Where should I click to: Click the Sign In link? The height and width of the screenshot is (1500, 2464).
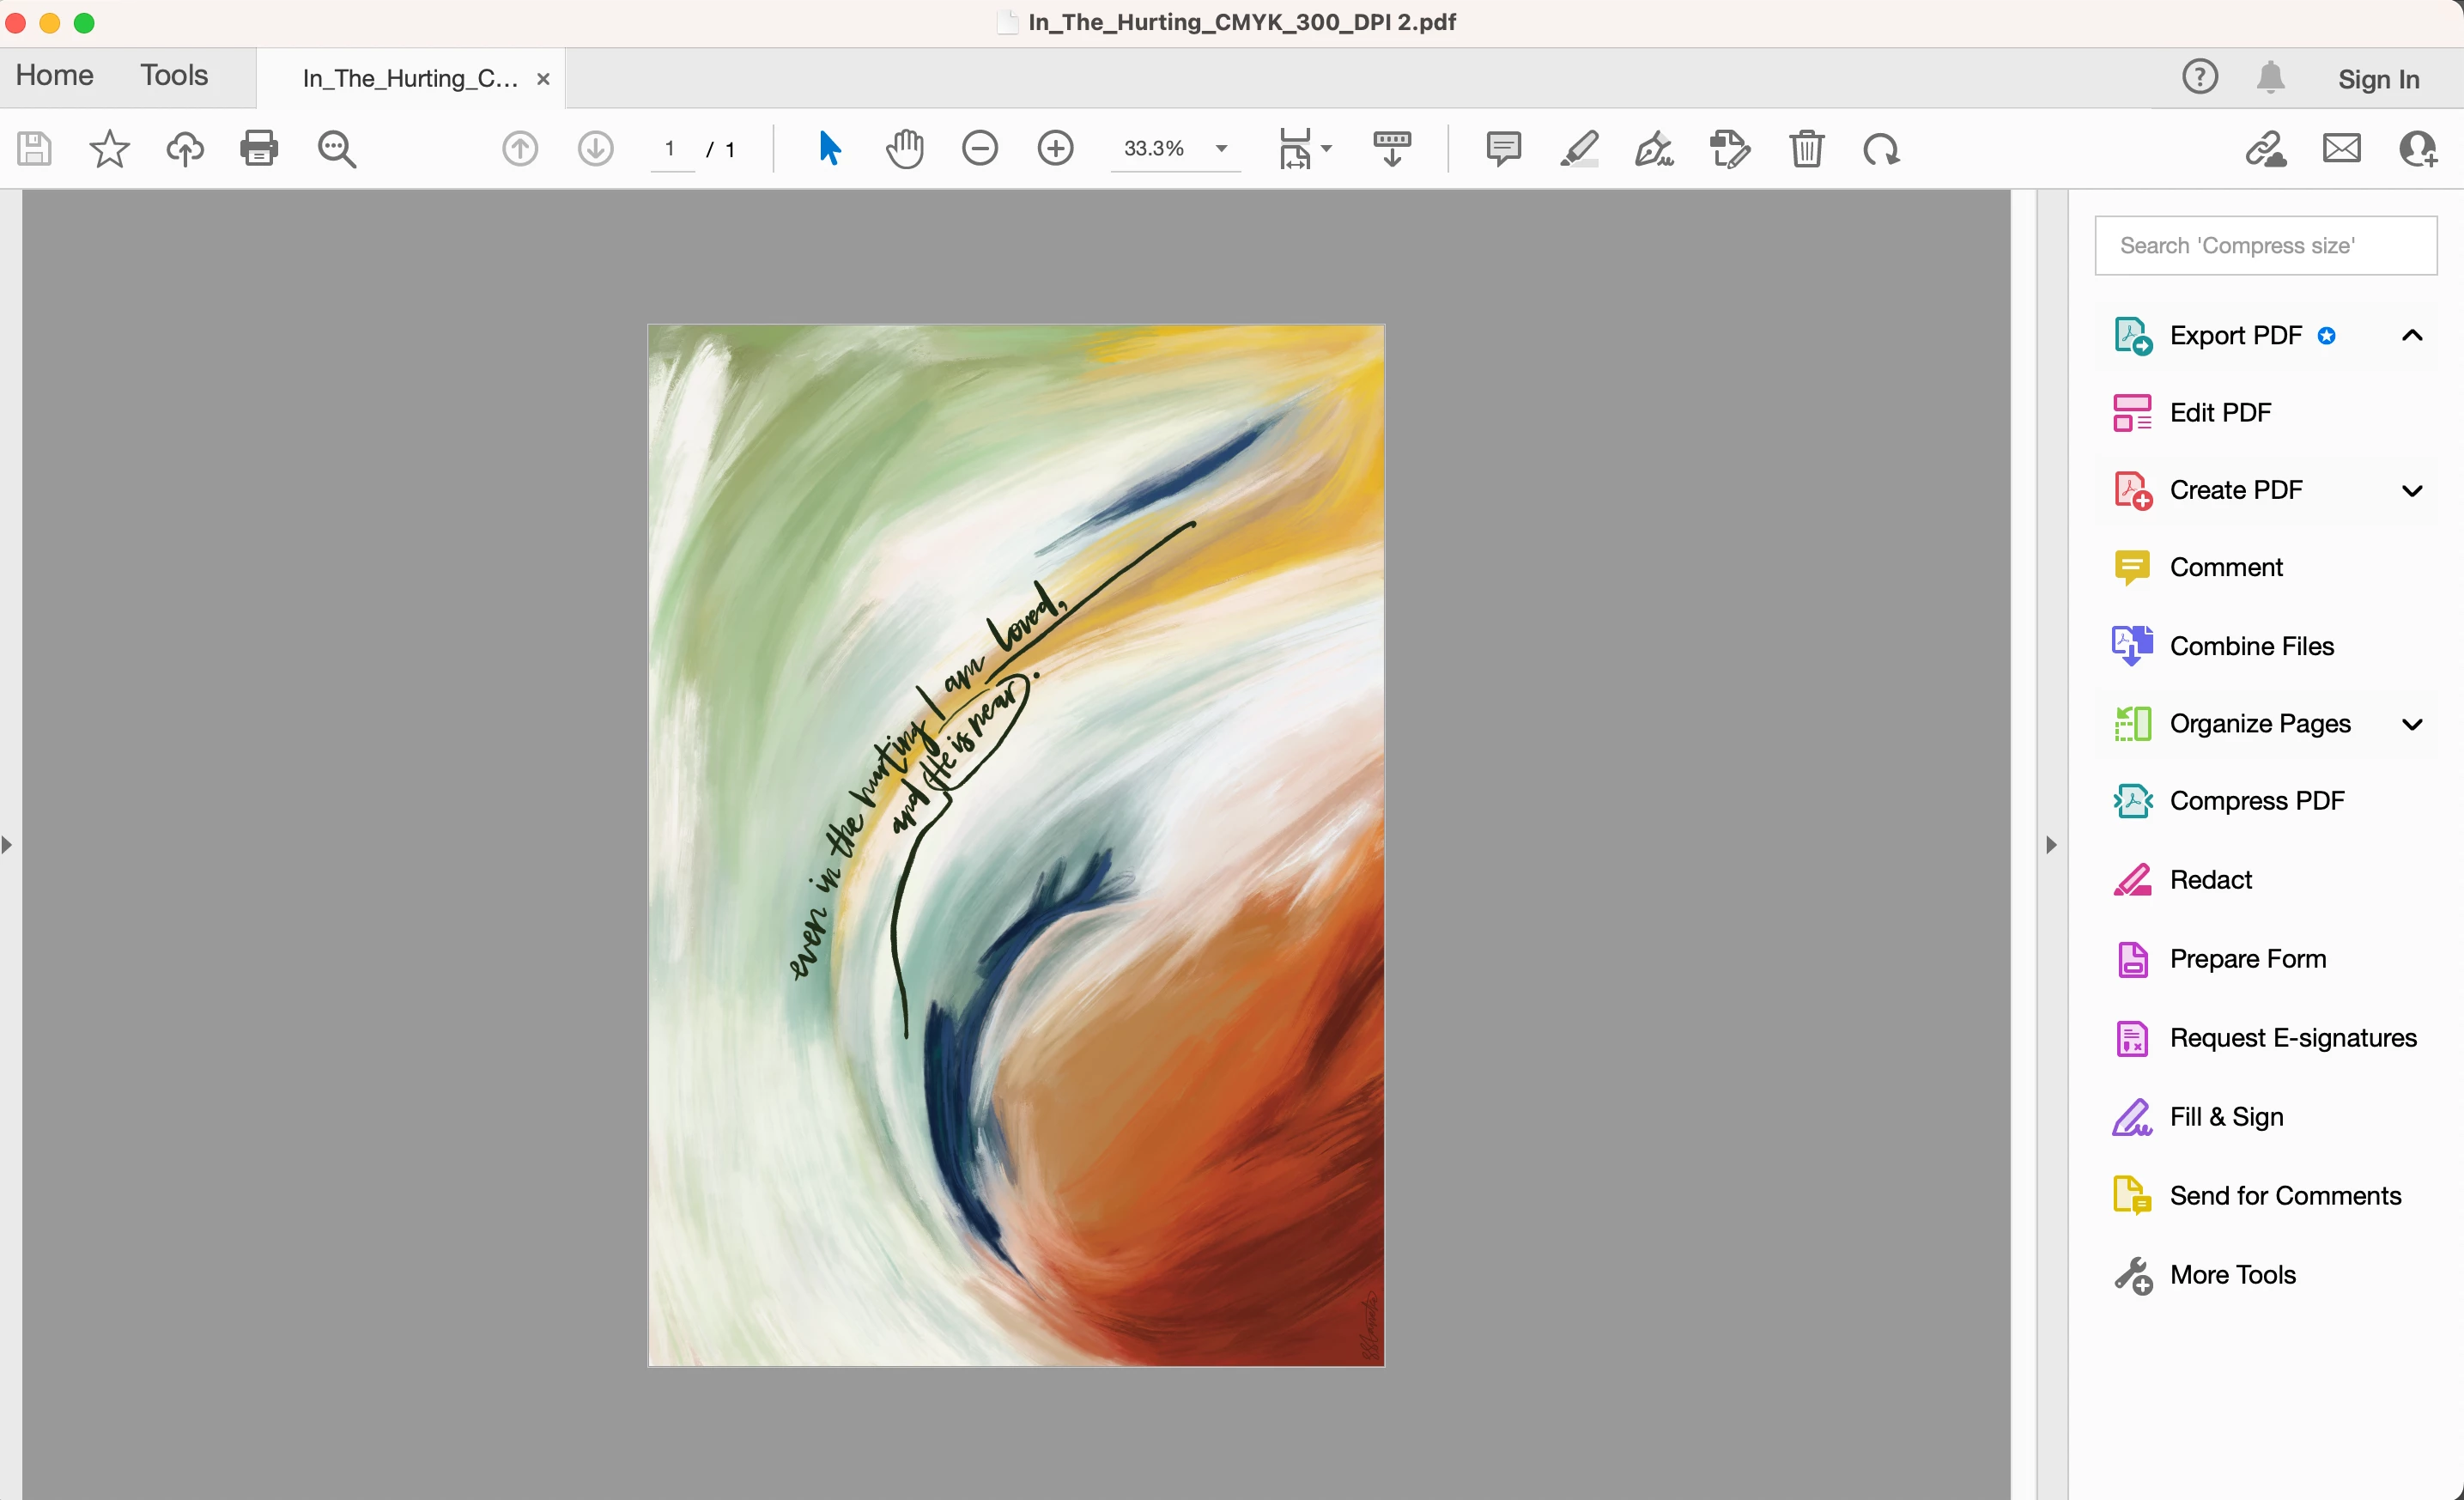point(2378,79)
